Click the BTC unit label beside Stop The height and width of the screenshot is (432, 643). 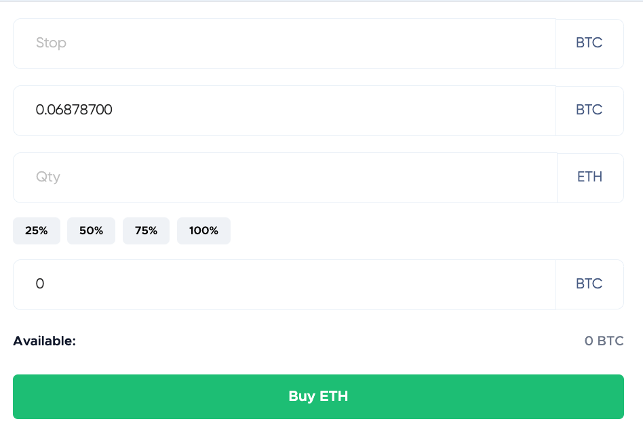pos(589,43)
